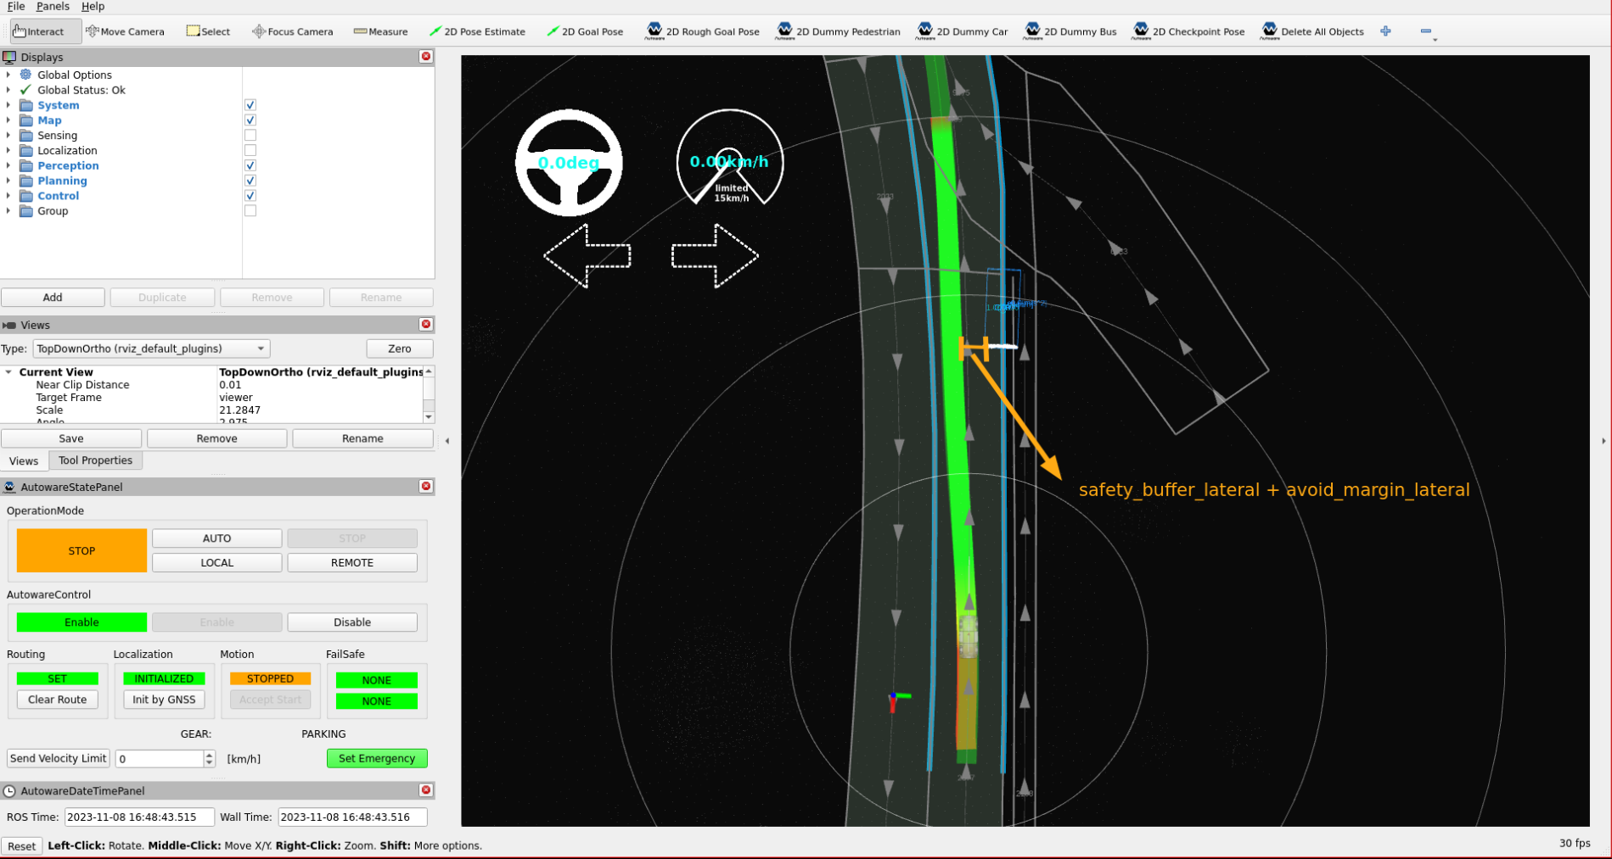Switch to the Tool Properties tab
This screenshot has height=859, width=1612.
coord(95,460)
